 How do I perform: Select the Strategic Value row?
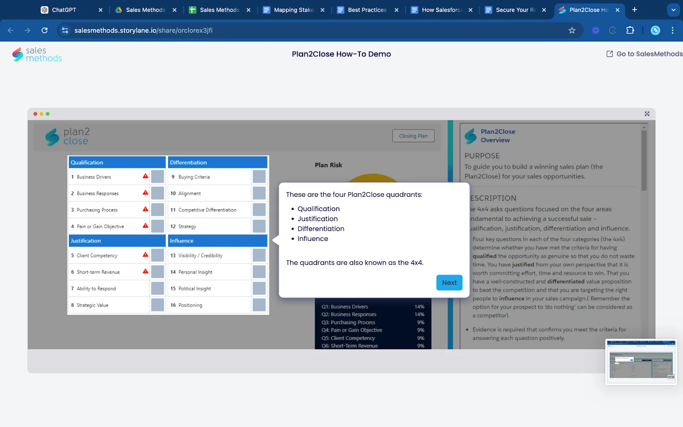(117, 305)
